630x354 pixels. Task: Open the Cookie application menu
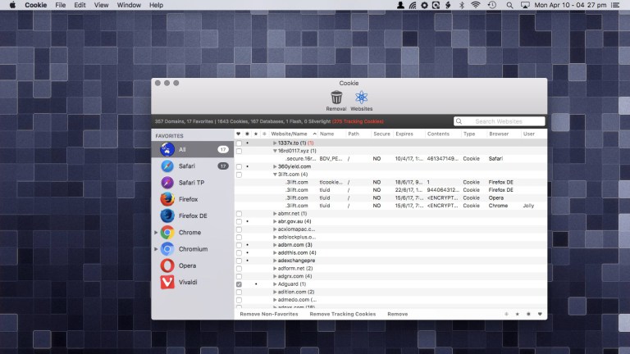click(36, 5)
